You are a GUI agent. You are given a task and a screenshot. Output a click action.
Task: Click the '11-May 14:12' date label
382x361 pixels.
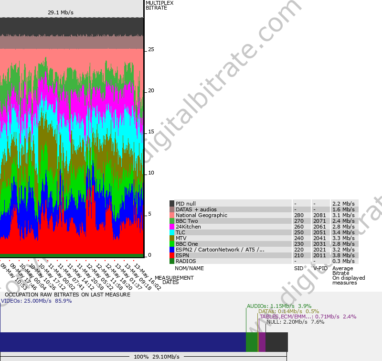pyautogui.click(x=80, y=276)
